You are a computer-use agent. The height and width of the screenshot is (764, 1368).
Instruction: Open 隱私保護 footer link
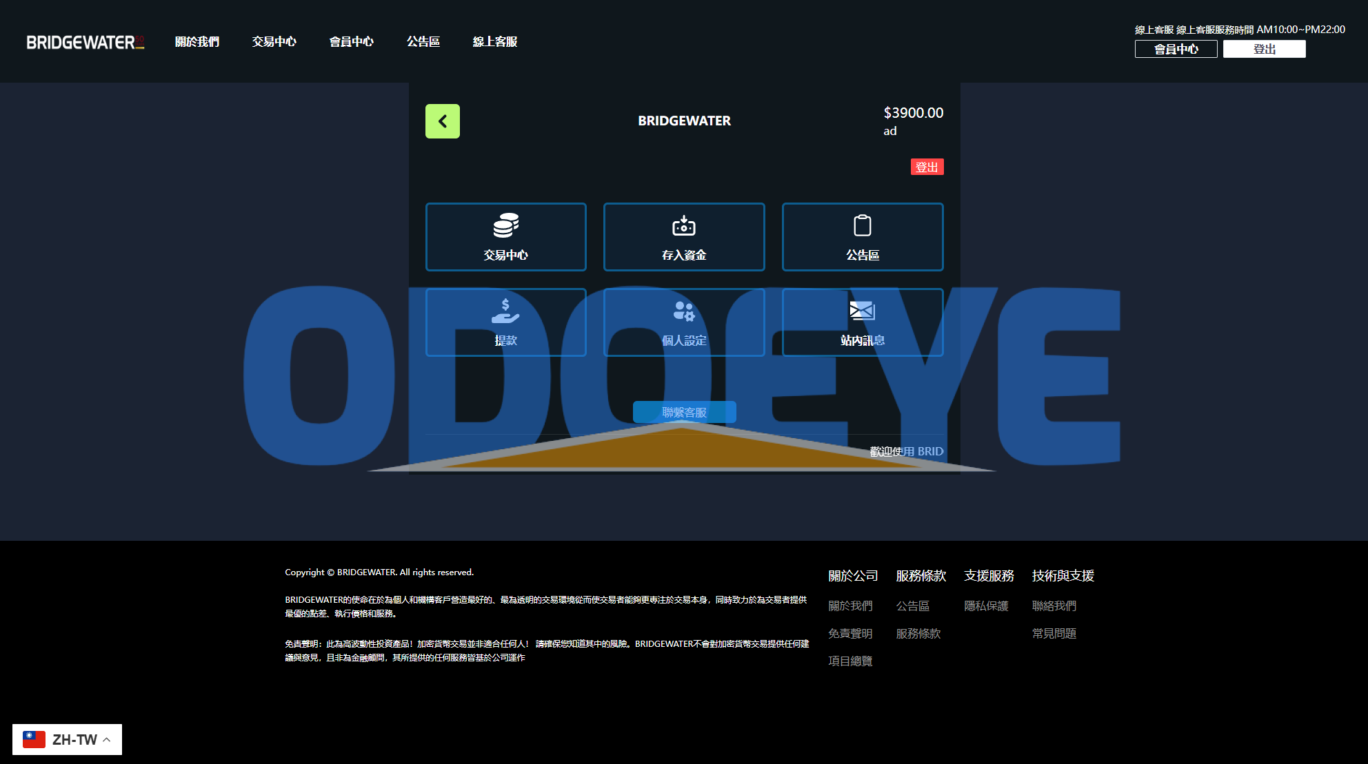coord(986,606)
